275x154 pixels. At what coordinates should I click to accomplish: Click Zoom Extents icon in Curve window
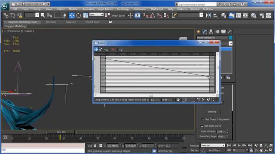pos(183,100)
